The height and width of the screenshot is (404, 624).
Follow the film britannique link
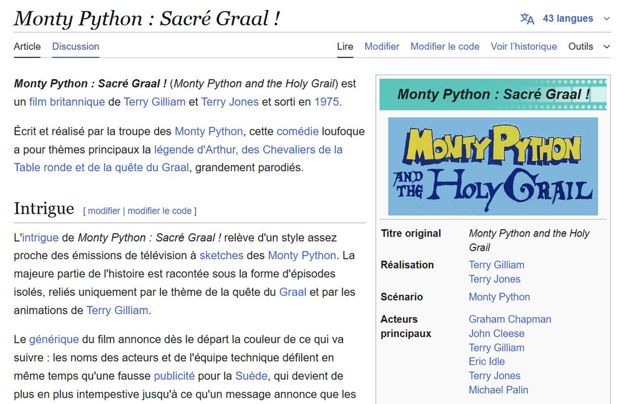pos(67,102)
